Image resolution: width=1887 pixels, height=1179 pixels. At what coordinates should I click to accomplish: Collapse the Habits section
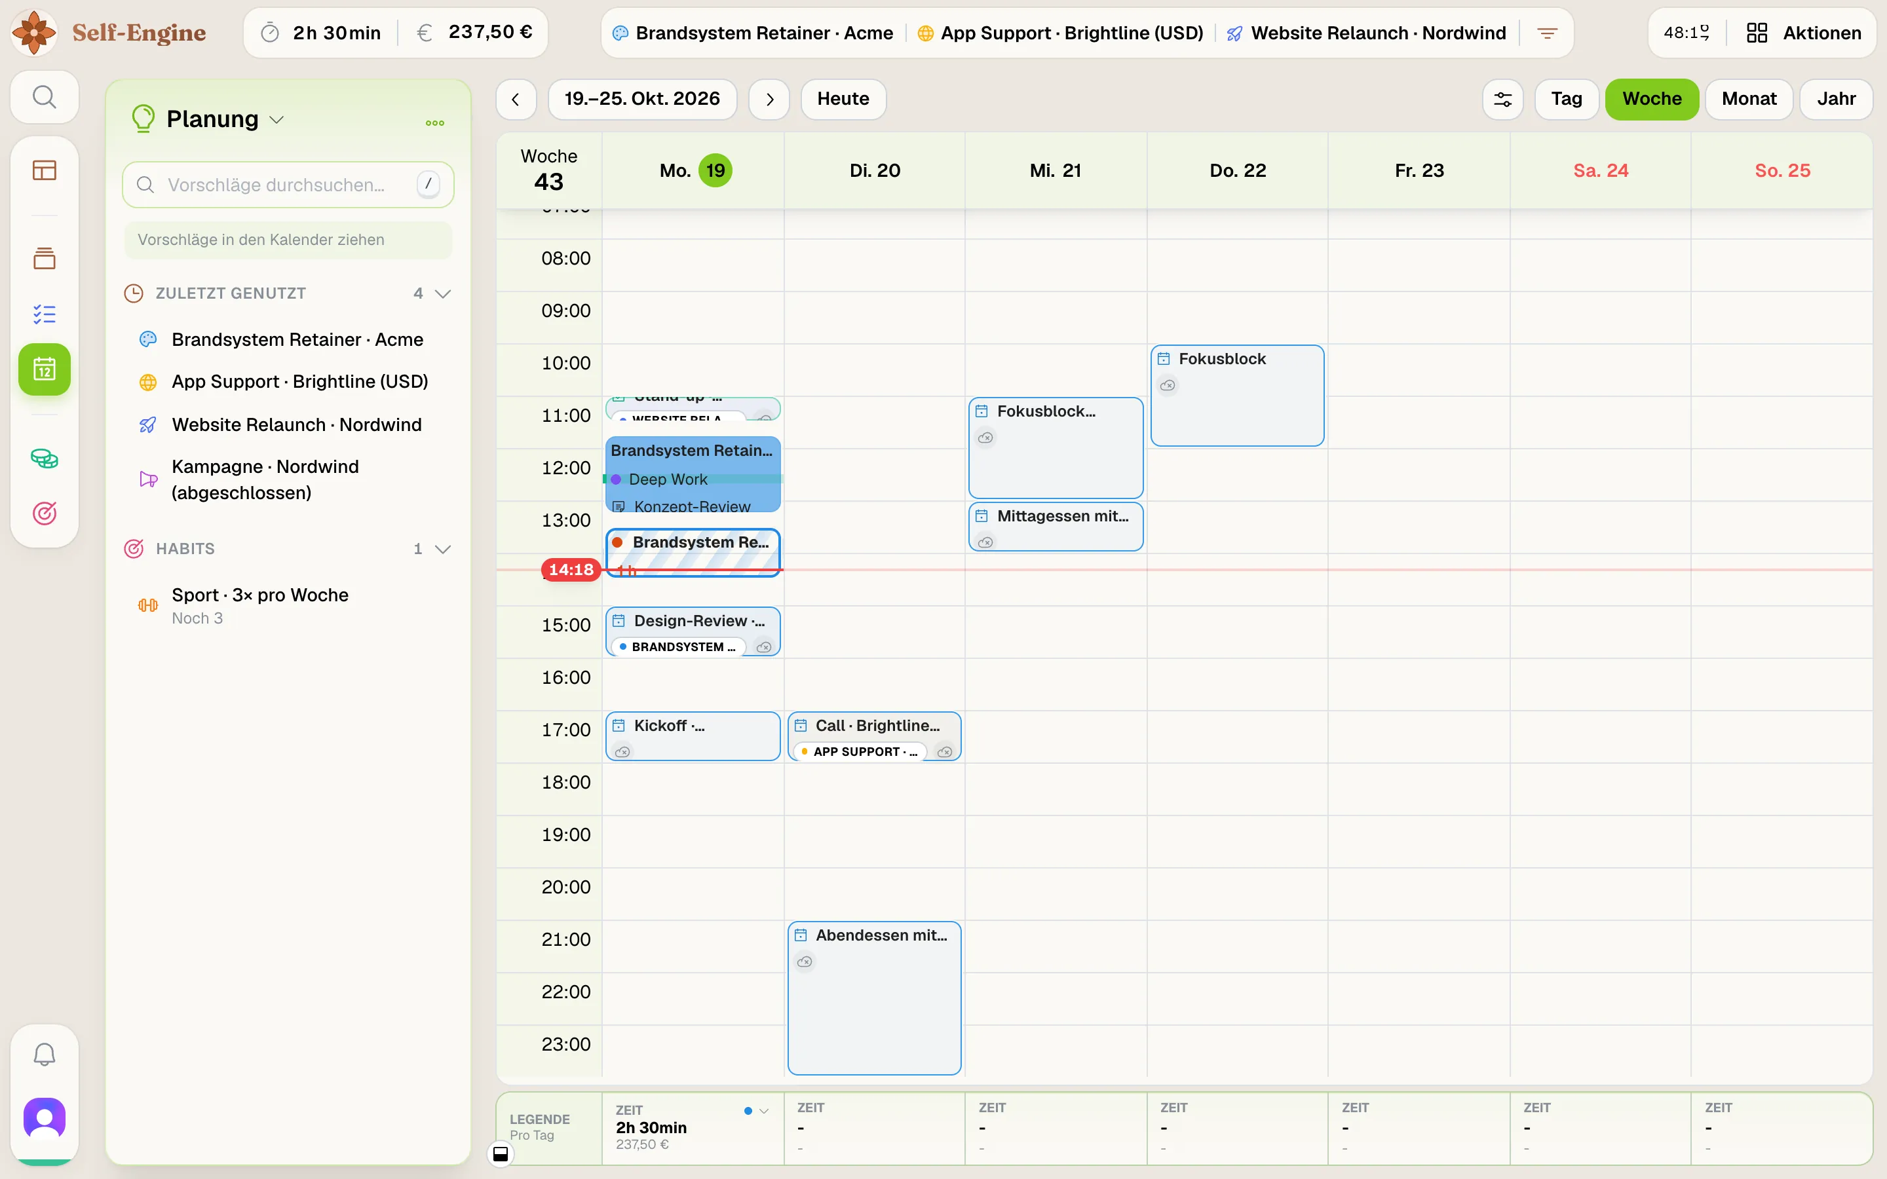(443, 549)
